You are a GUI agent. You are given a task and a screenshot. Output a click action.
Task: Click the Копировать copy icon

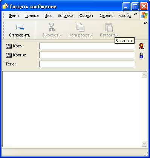[80, 27]
